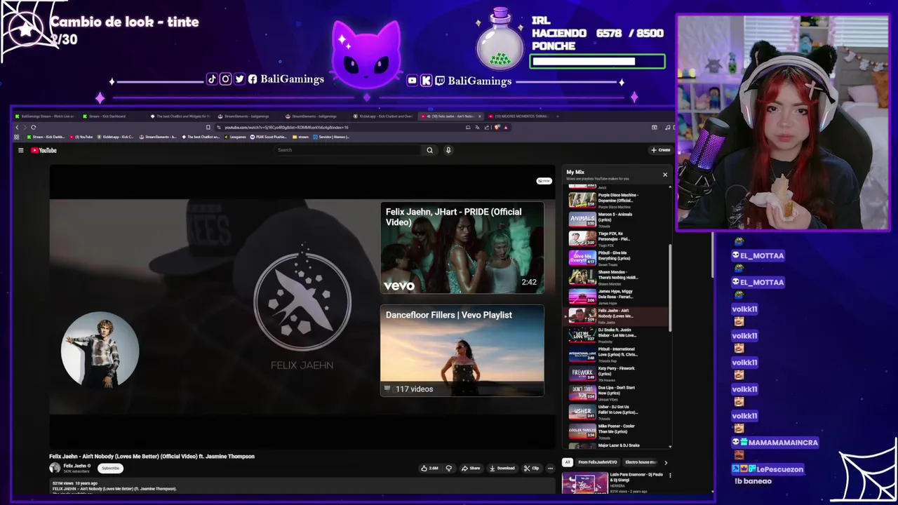Click the playlist scrollbar down arrow
898x505 pixels.
tap(670, 446)
